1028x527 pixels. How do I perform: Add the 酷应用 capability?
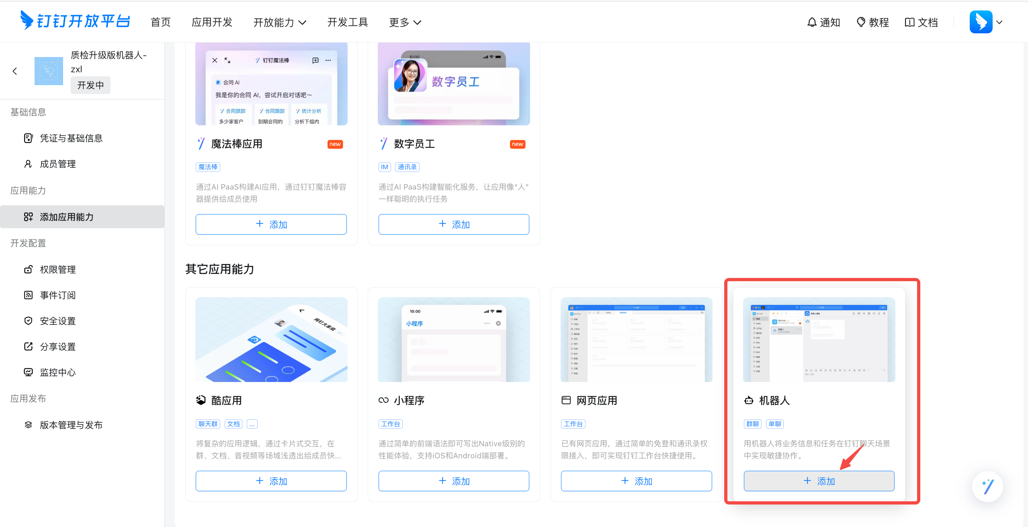click(271, 481)
